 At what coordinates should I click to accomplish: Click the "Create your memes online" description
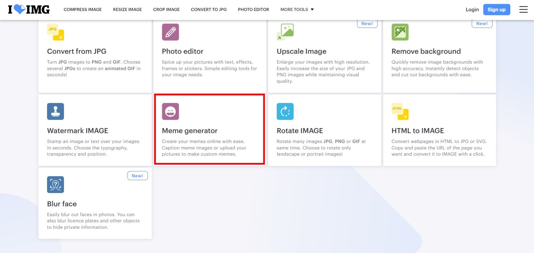pyautogui.click(x=204, y=148)
